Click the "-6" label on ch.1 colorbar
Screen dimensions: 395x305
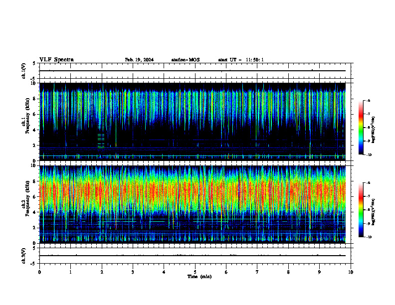[368, 100]
